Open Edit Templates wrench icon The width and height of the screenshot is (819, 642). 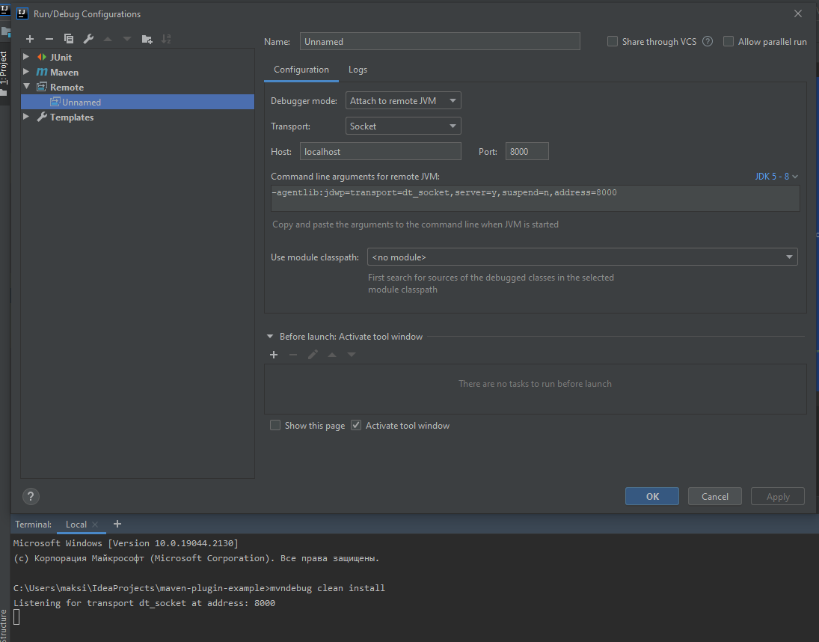88,39
